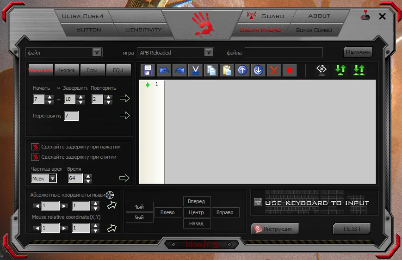
Task: Open the 'Мсек' time unit dropdown
Action: pos(52,179)
